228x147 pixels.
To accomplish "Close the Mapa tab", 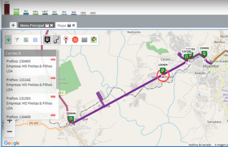I will [74, 25].
